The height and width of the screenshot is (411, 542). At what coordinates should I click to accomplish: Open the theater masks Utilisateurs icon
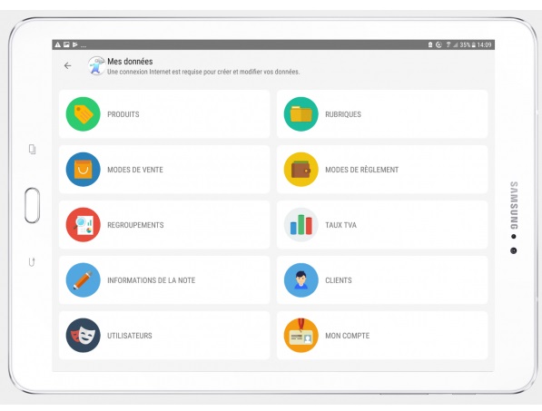pos(83,336)
